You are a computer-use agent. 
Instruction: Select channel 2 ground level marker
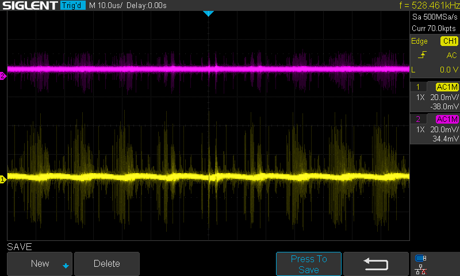3,76
